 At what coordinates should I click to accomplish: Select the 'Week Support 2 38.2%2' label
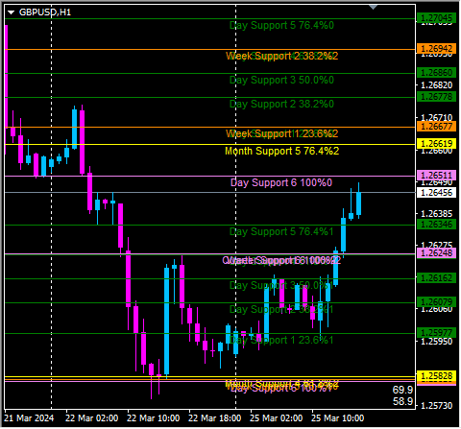tap(281, 56)
